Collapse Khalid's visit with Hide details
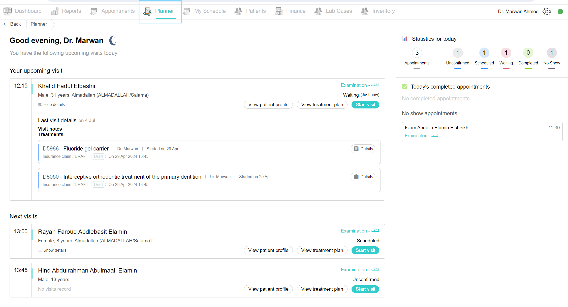Screen dimensions: 568x307 (x=51, y=104)
